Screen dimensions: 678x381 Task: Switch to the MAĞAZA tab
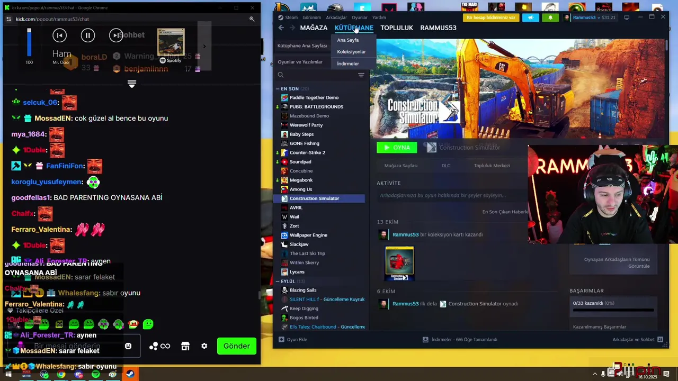point(314,28)
